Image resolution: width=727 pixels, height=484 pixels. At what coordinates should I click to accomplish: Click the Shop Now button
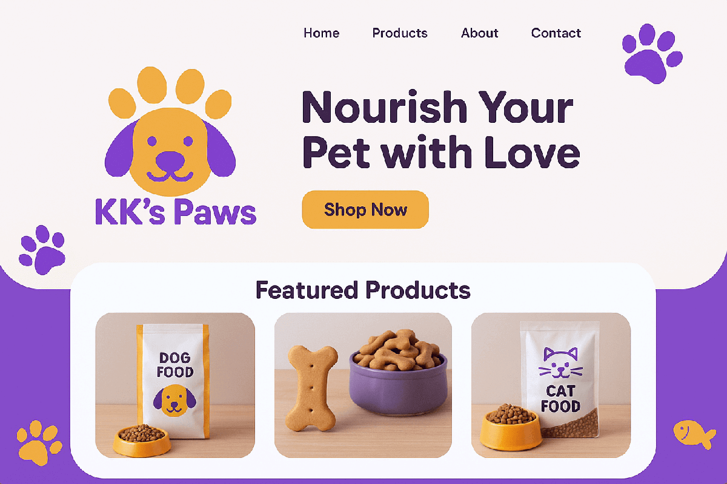[x=365, y=210]
